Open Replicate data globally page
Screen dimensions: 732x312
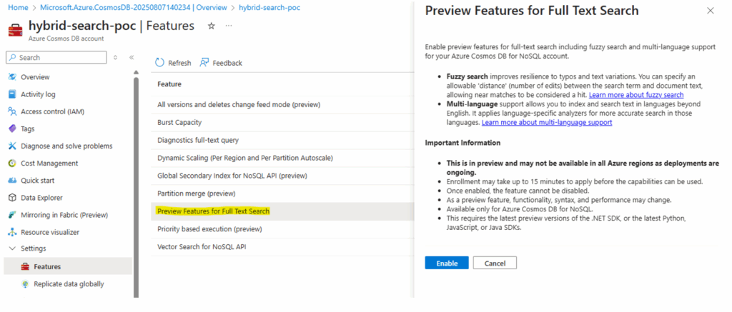tap(69, 284)
